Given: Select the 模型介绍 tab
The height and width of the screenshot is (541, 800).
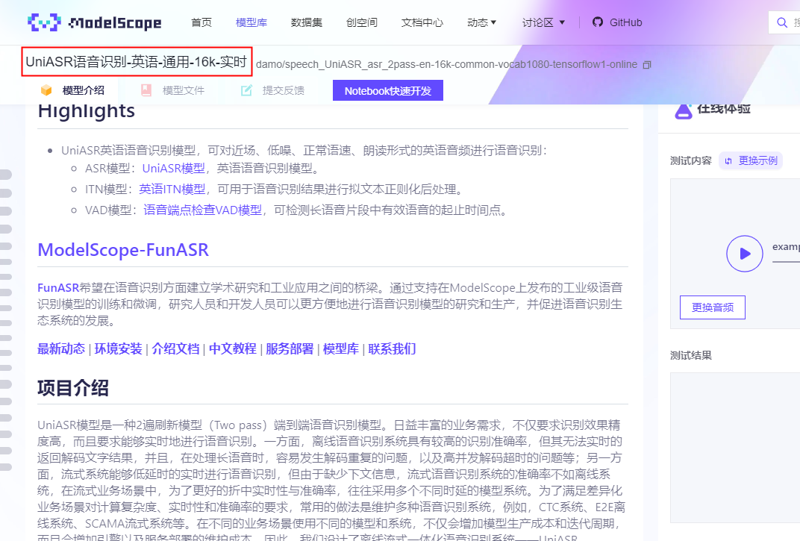Looking at the screenshot, I should [72, 90].
